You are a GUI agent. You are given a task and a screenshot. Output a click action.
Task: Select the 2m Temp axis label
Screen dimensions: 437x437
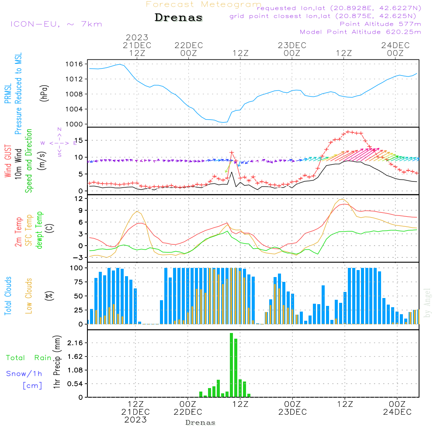pos(18,232)
